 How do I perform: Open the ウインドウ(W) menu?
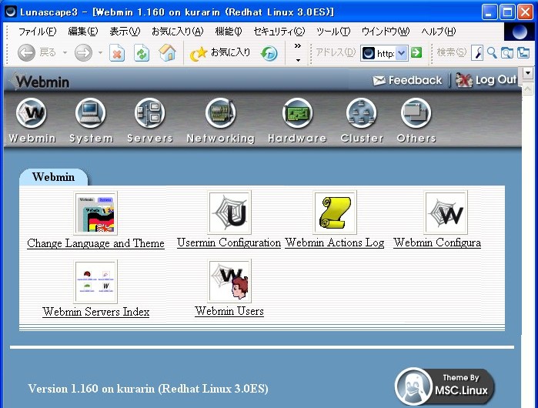click(x=386, y=32)
